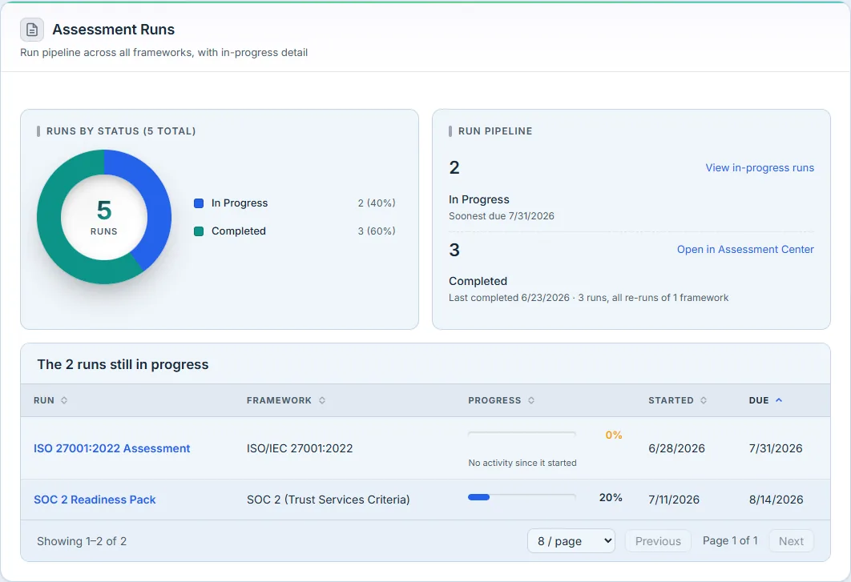Click the DUE column header
Screen dimensions: 851x582
click(765, 400)
